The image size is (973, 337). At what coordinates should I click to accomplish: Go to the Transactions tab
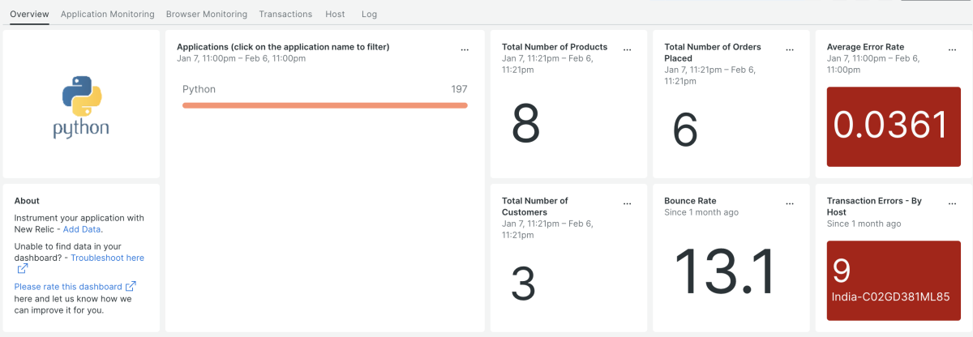[x=285, y=14]
